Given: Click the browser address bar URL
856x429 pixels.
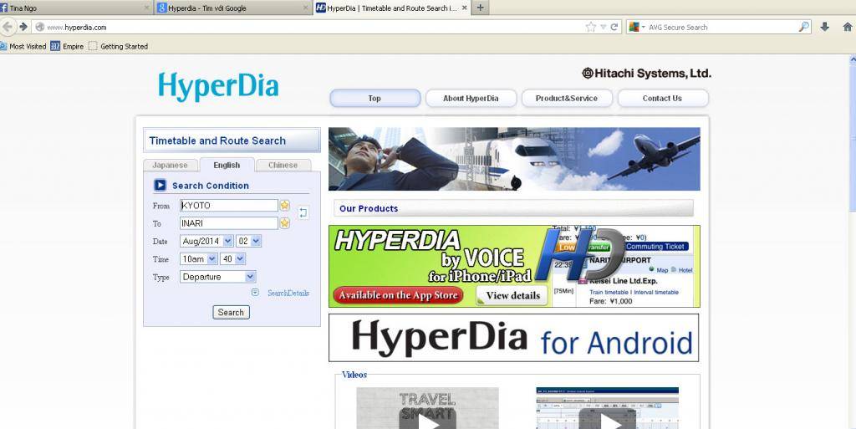Looking at the screenshot, I should point(311,27).
